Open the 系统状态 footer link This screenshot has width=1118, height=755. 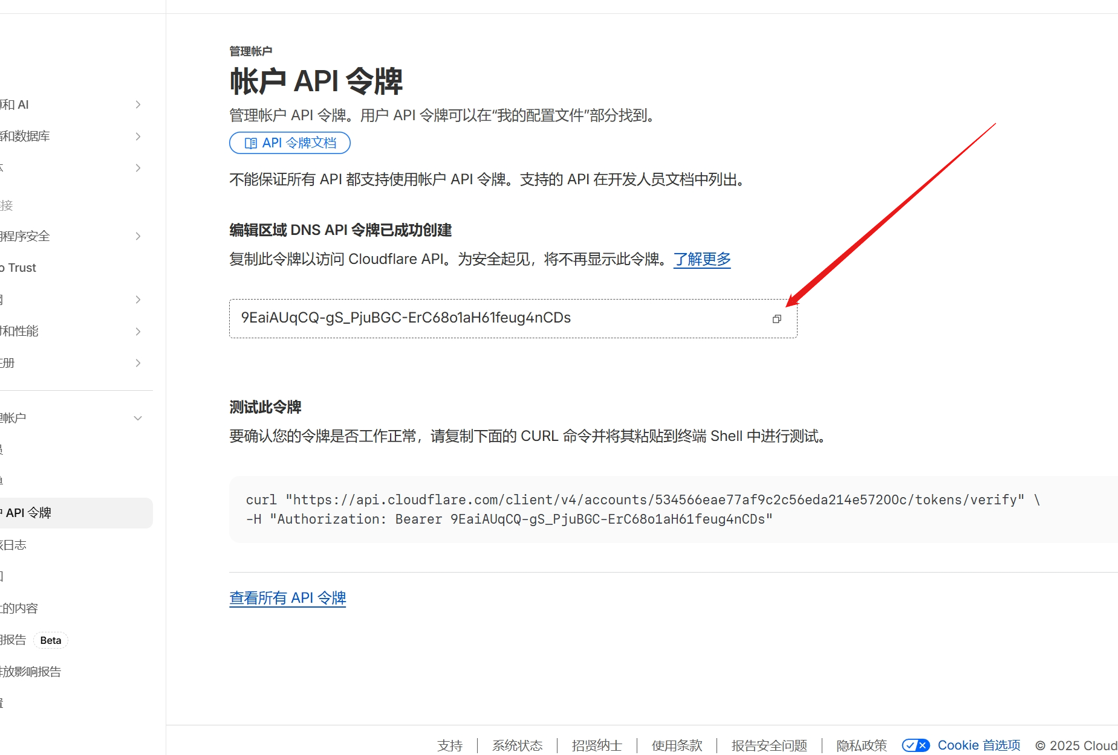point(517,745)
